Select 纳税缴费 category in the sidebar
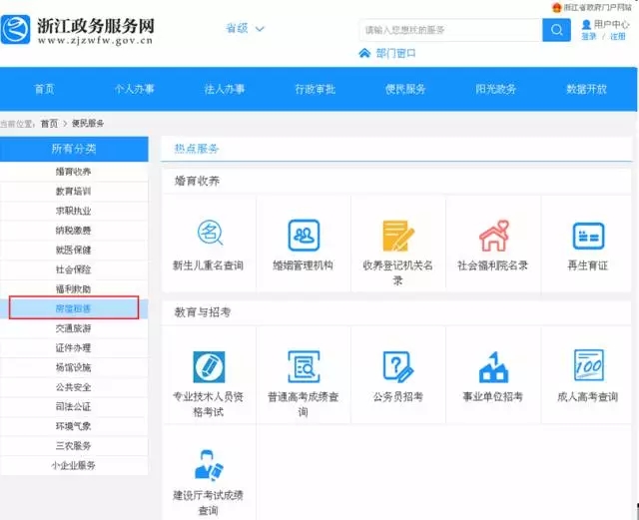This screenshot has height=520, width=639. coord(73,231)
